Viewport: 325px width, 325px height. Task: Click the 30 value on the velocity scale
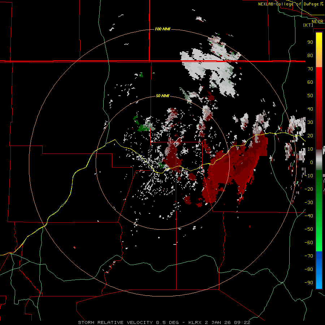[x=310, y=122]
